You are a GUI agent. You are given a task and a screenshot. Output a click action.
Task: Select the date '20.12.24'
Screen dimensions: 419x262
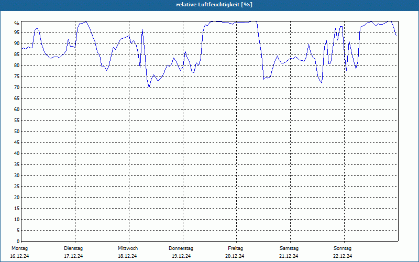[x=235, y=256]
